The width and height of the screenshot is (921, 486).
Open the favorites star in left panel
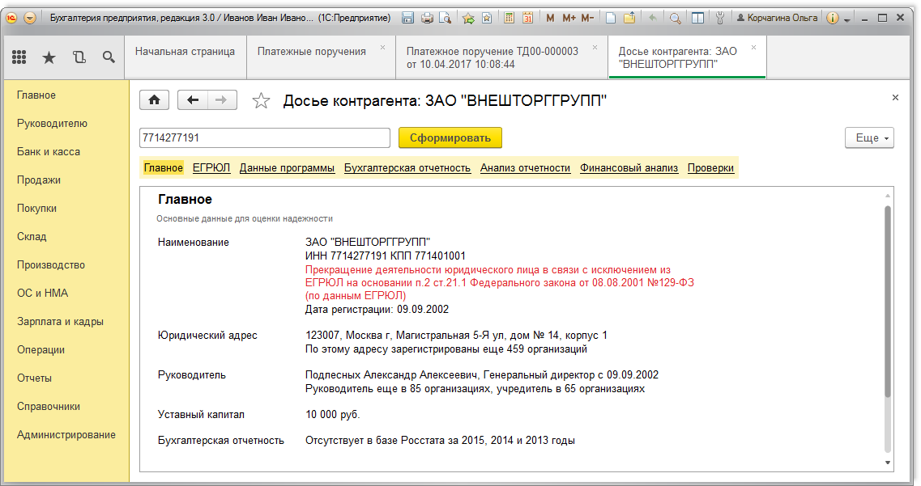click(49, 57)
